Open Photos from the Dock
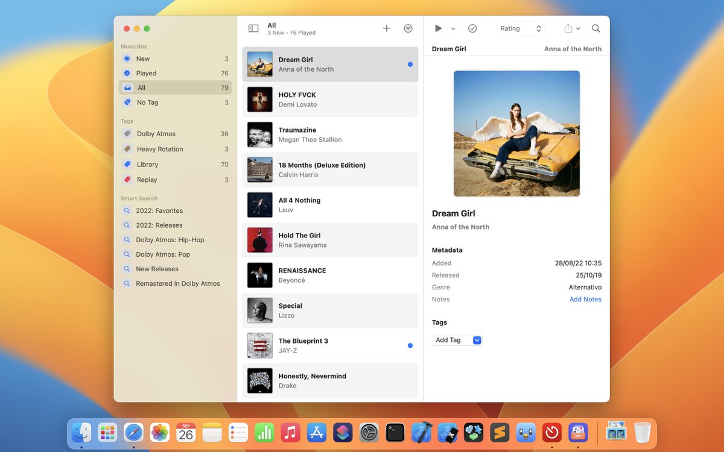The width and height of the screenshot is (724, 452). [160, 432]
